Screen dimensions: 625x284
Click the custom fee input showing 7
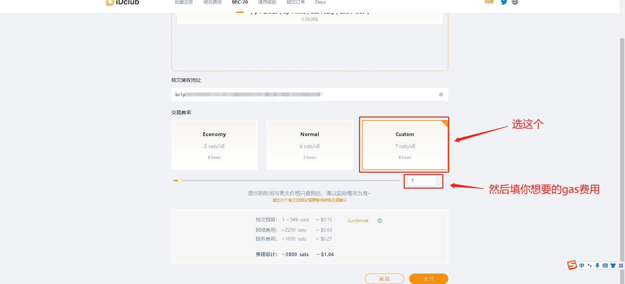coord(422,181)
